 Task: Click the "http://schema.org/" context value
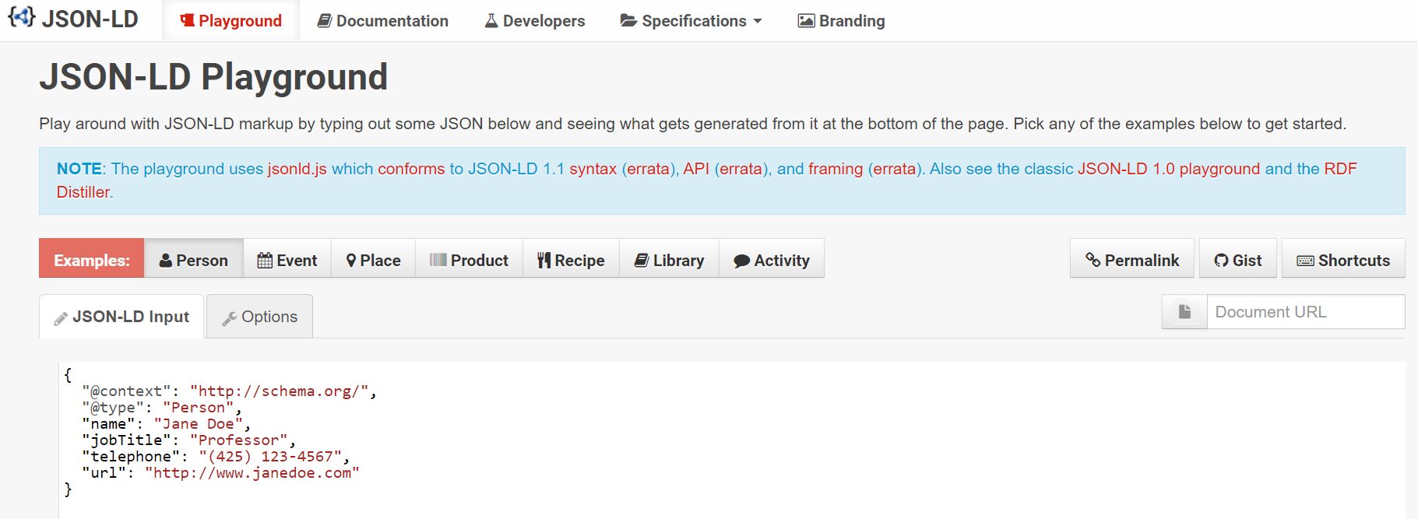tap(279, 391)
